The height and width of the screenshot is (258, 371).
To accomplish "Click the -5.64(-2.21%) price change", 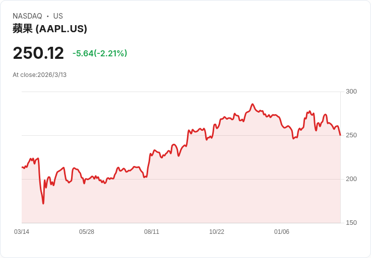I will point(100,53).
